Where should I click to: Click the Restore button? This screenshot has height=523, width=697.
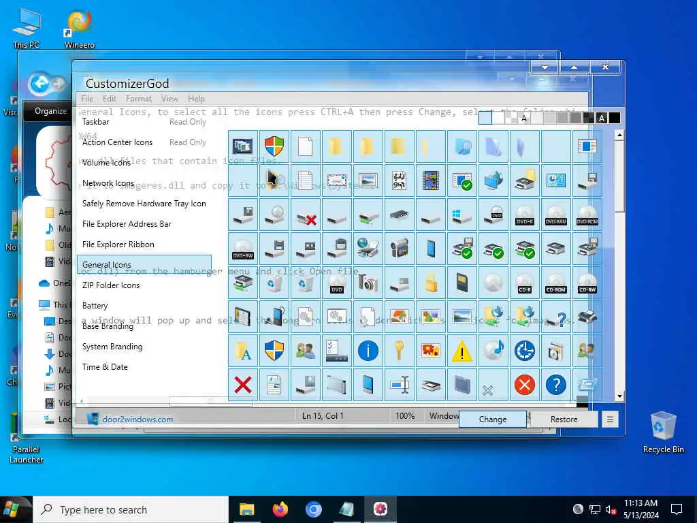click(564, 419)
